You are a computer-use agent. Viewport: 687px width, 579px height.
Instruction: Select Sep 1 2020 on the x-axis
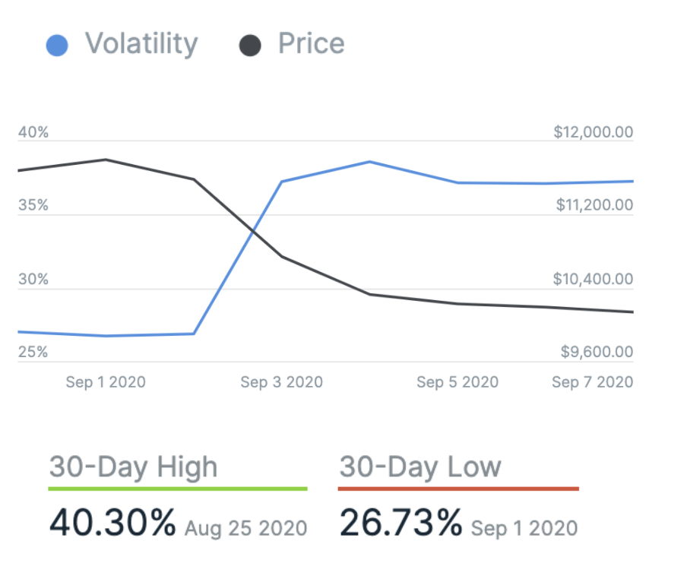tap(106, 381)
